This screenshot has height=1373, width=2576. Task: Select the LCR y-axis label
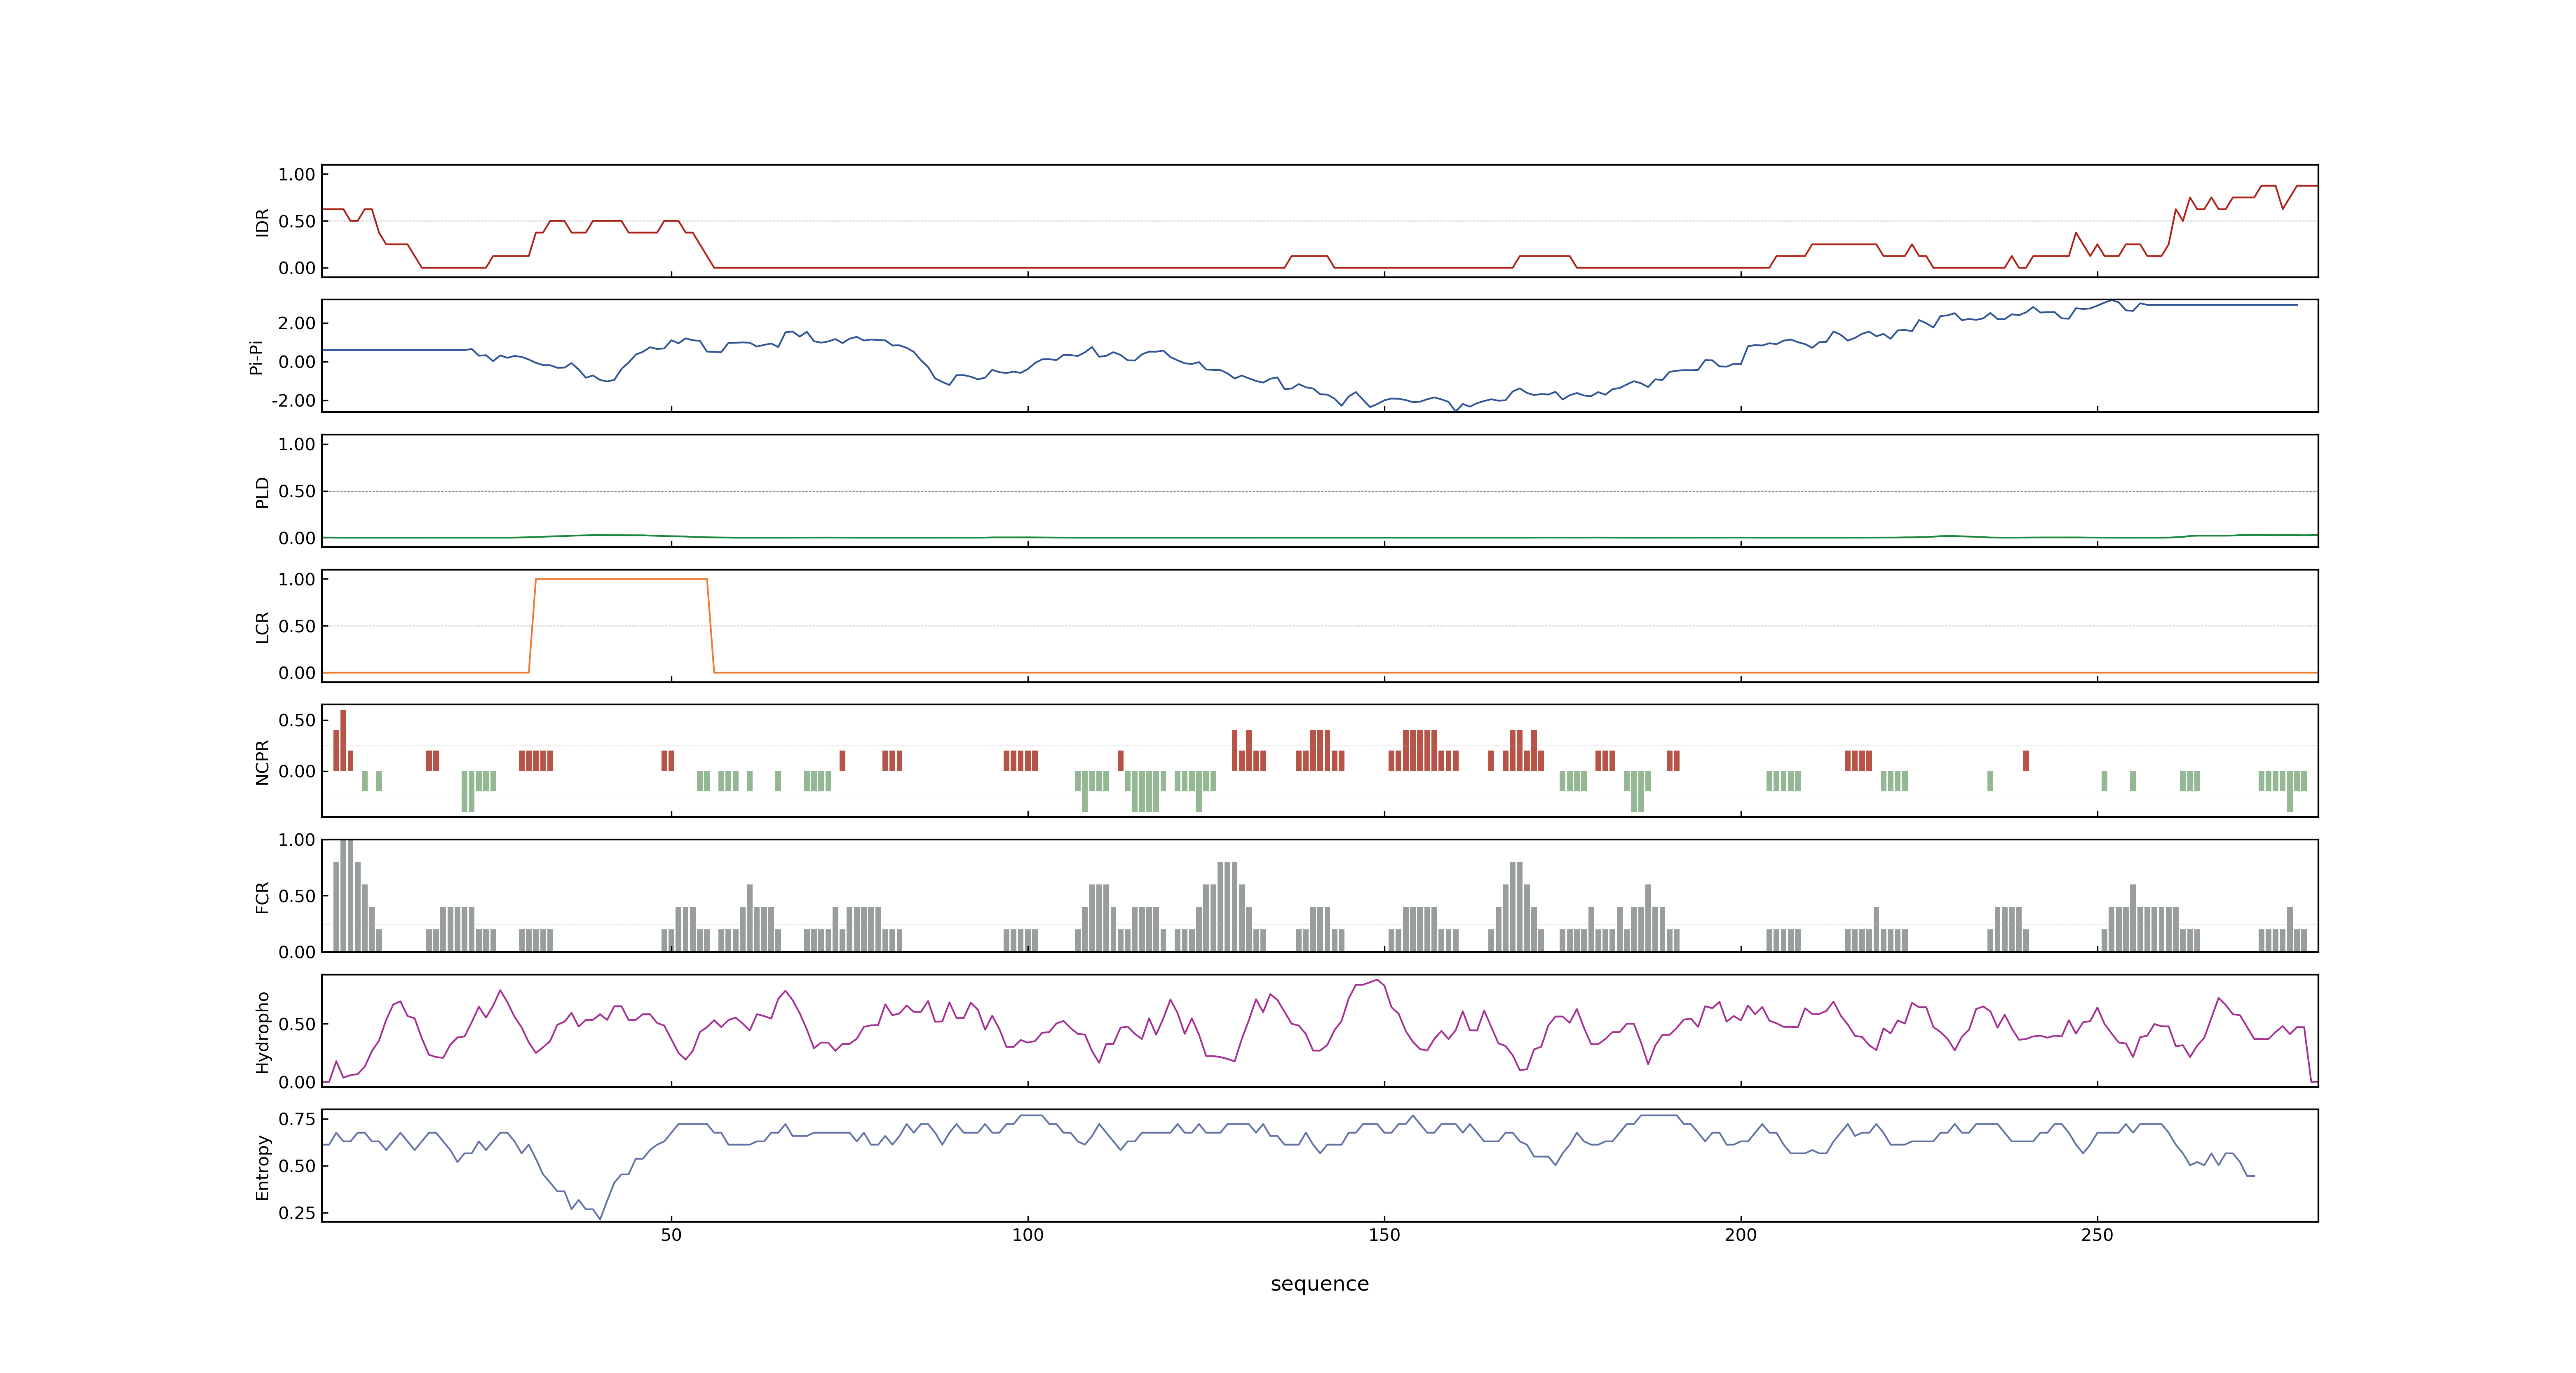[x=262, y=627]
